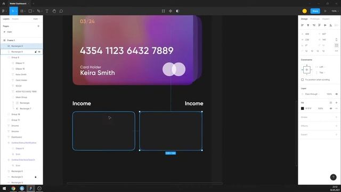Add an effect with plus icon
341x192 pixels.
coord(336,126)
